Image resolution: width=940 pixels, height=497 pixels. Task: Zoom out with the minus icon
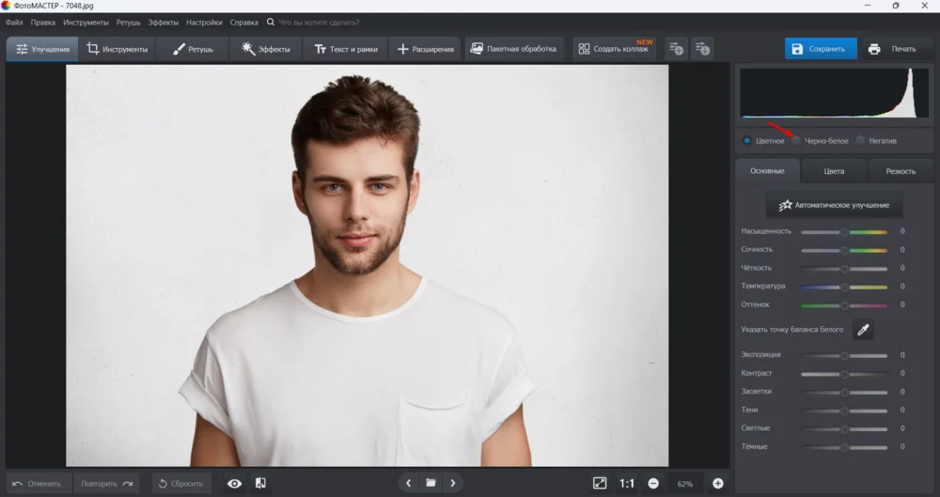[x=652, y=483]
